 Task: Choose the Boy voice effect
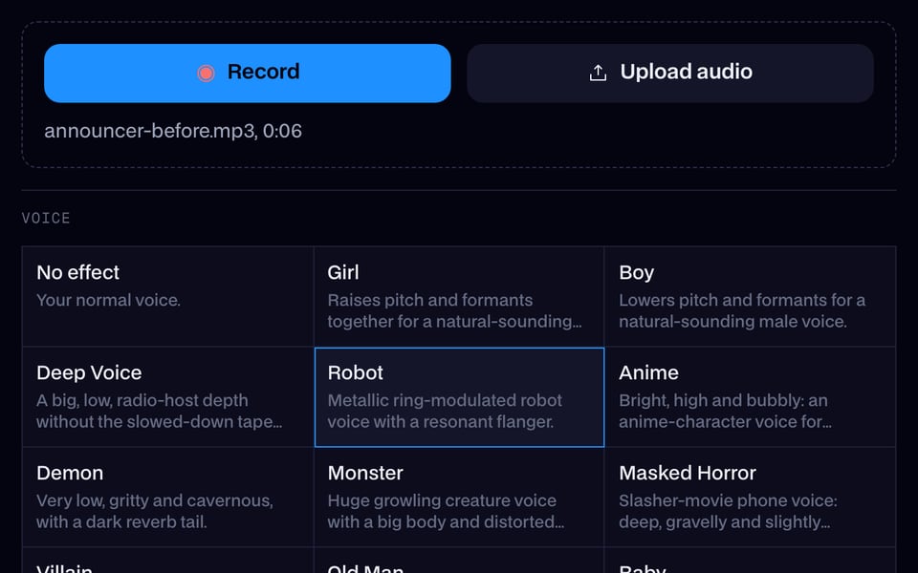[x=750, y=296]
